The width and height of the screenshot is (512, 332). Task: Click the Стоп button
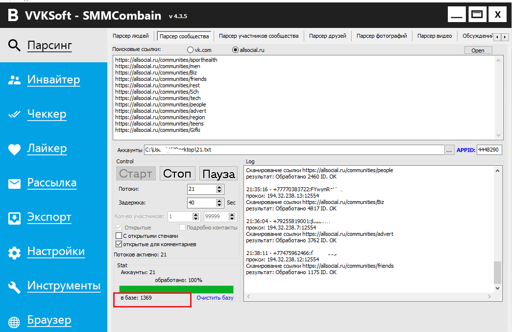click(177, 174)
